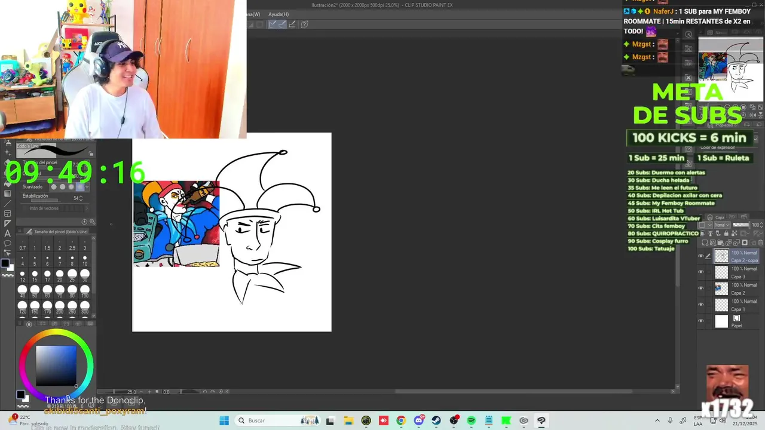Select the Text tool
The height and width of the screenshot is (430, 765).
(7, 234)
